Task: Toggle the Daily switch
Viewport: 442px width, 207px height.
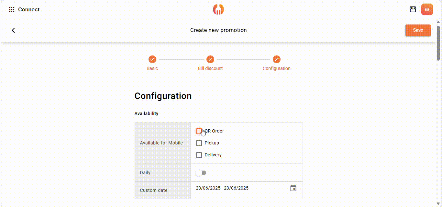Action: [201, 173]
